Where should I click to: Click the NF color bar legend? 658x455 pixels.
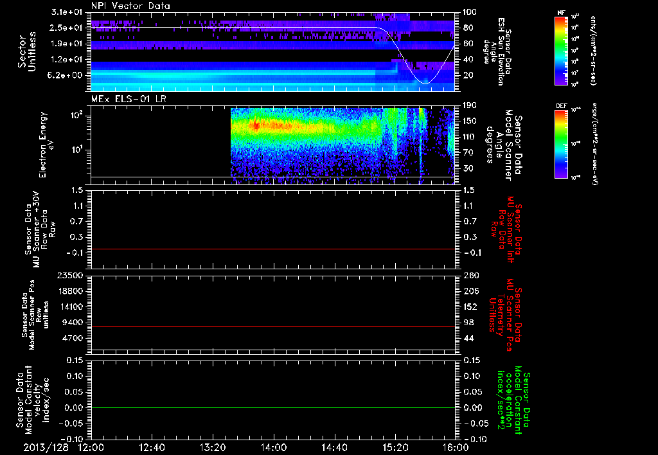(561, 50)
